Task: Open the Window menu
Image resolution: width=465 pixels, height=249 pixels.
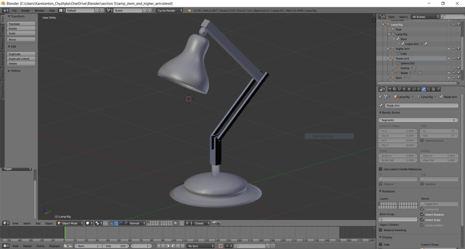Action: click(x=39, y=11)
